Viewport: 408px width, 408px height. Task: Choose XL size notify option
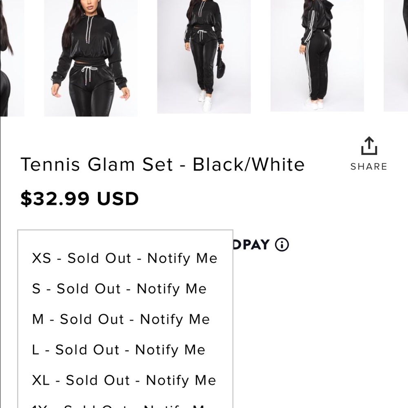[124, 380]
